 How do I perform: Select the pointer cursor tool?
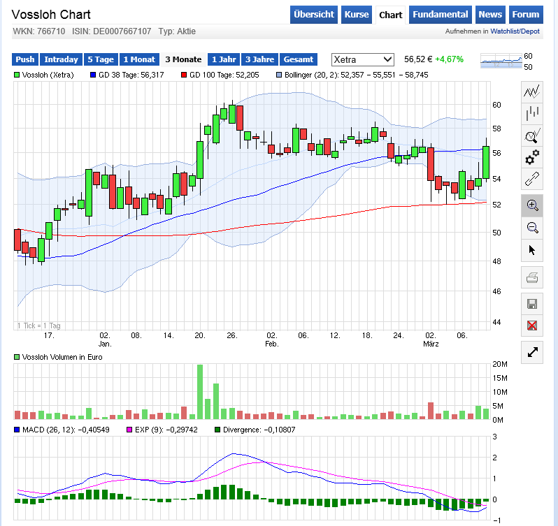[532, 250]
